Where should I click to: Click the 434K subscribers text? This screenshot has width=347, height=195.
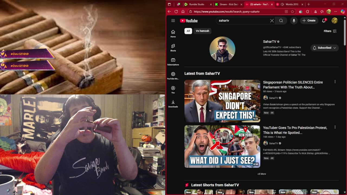tap(292, 47)
